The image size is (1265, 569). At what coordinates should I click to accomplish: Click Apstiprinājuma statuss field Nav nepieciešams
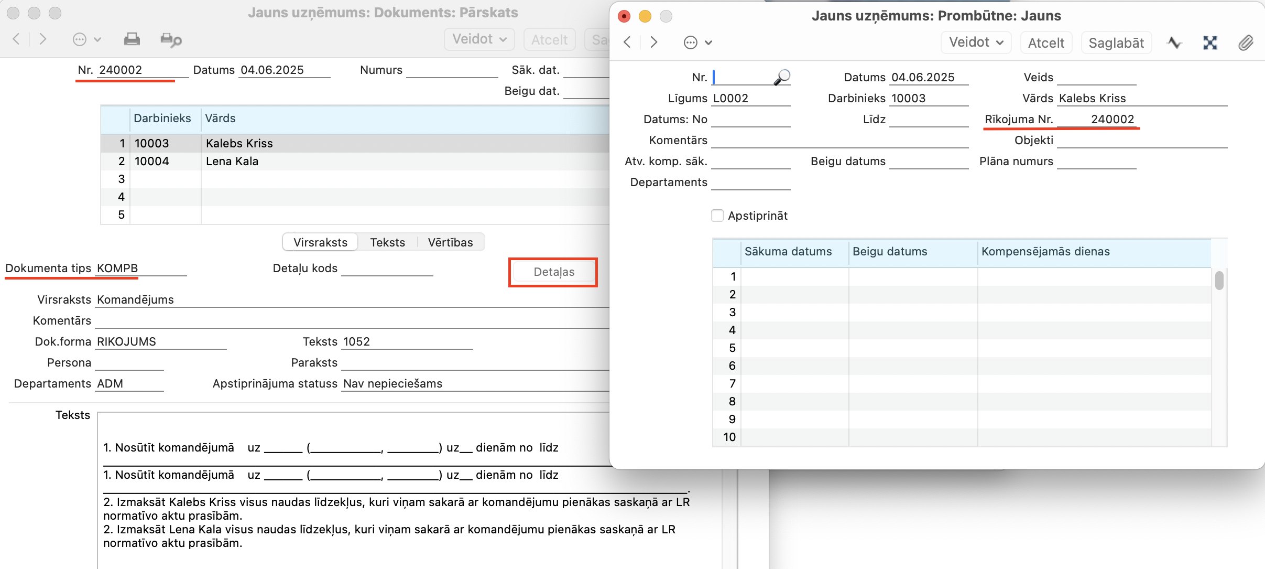(475, 383)
